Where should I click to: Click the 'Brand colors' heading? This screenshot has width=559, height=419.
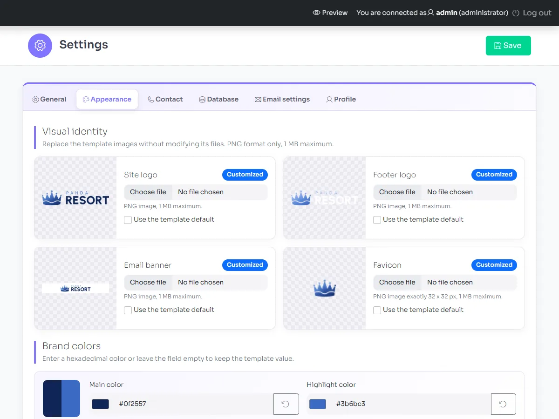(x=71, y=346)
